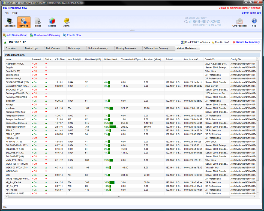264x211 pixels.
Task: Click the red status arrow for Vista_PT1
Action: (x=46, y=160)
